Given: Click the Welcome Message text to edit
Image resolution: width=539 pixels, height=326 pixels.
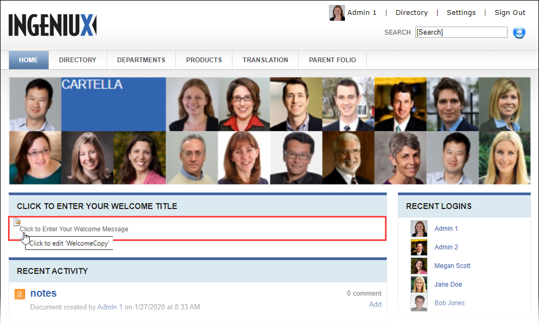Looking at the screenshot, I should pos(74,229).
